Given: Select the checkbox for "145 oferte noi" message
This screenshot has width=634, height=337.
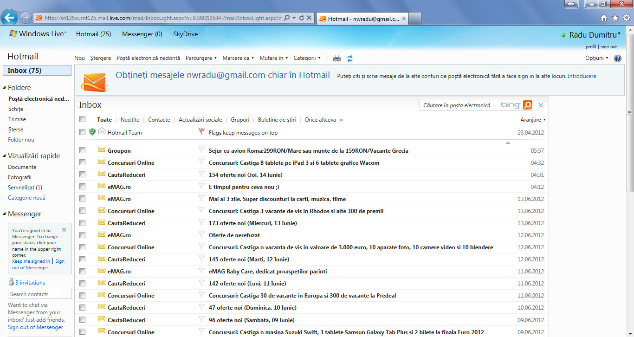Looking at the screenshot, I should click(x=83, y=259).
